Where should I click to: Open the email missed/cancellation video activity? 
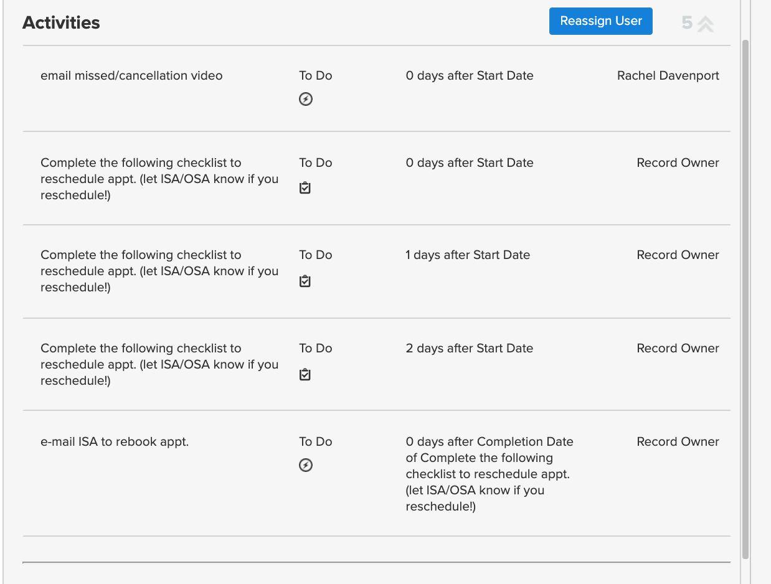tap(131, 76)
